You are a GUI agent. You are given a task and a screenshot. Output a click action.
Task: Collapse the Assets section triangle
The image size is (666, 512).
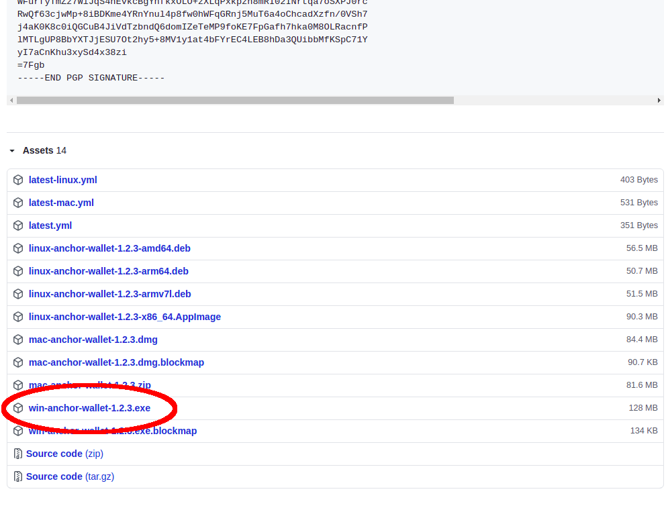[12, 151]
